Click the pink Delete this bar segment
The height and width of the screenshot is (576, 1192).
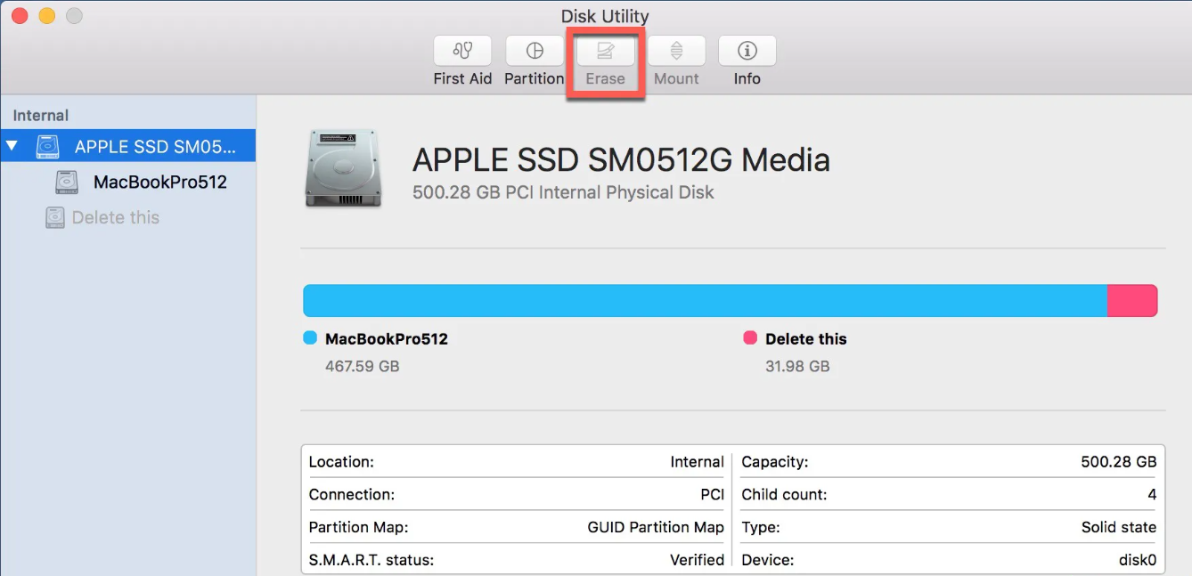coord(1131,301)
